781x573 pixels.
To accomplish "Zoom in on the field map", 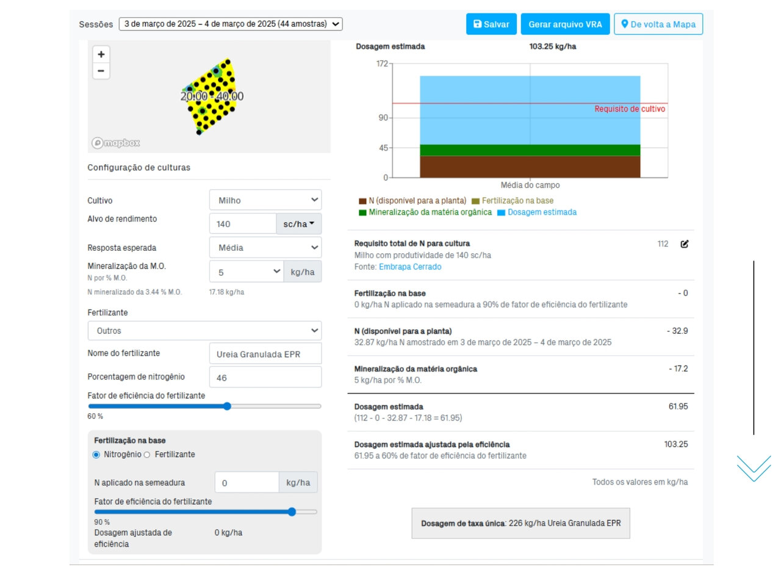I will [x=101, y=54].
